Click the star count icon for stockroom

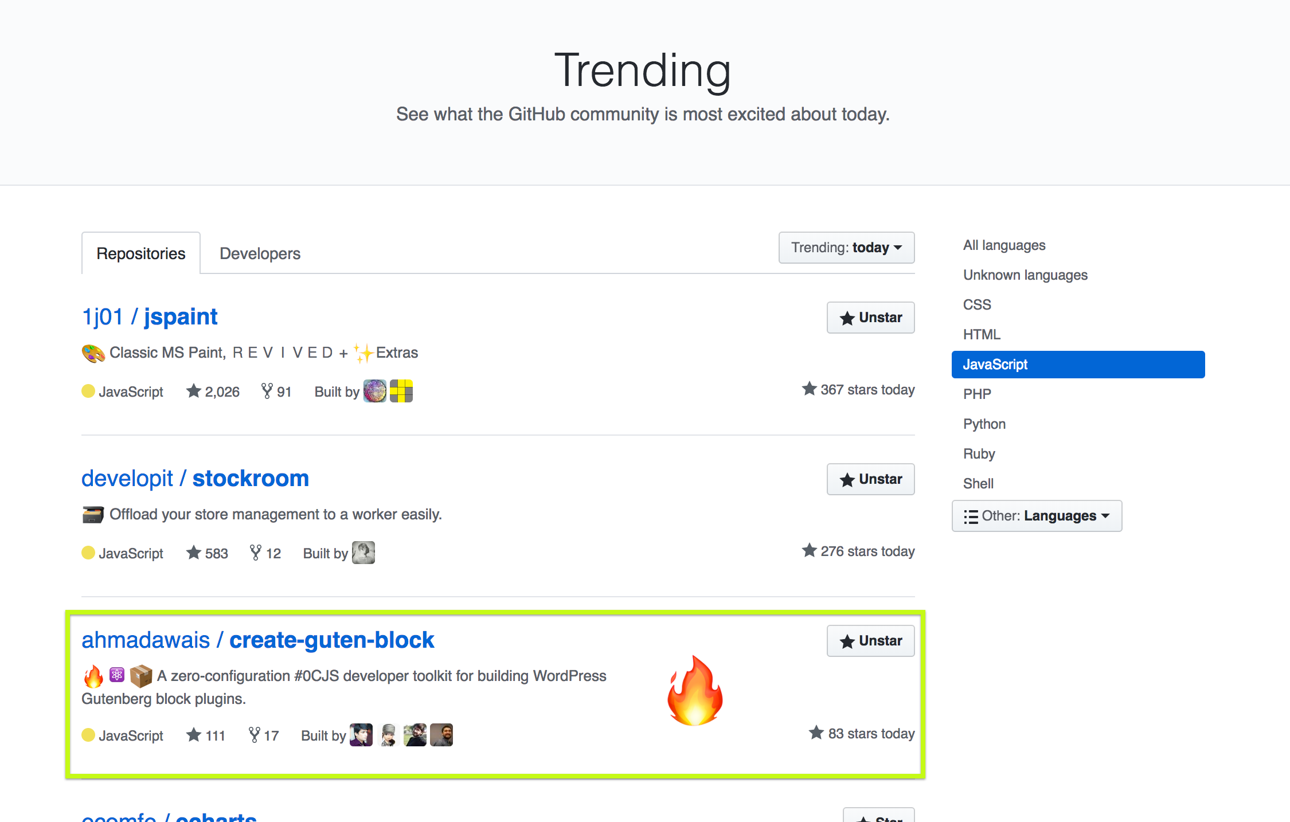point(194,553)
